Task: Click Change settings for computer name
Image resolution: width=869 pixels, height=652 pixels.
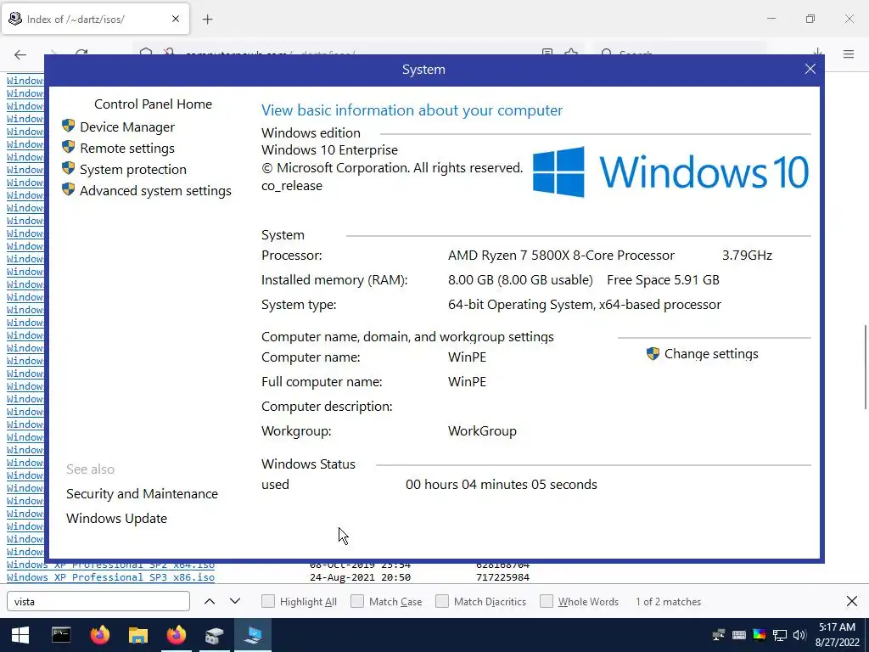Action: pos(711,354)
